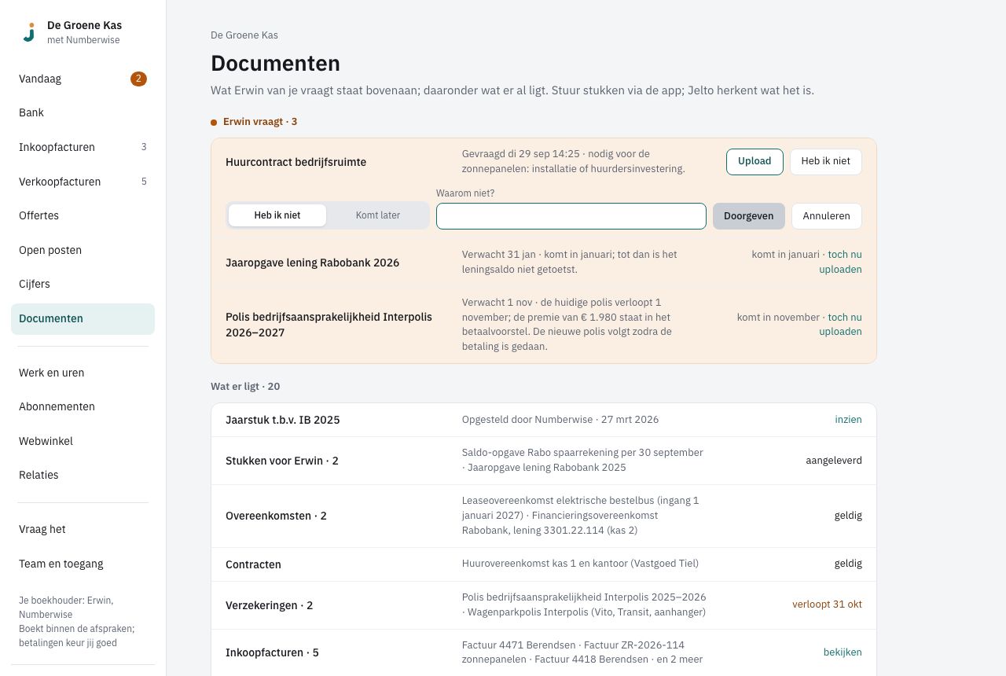Open Offertes in the sidebar
This screenshot has width=1006, height=676.
83,215
